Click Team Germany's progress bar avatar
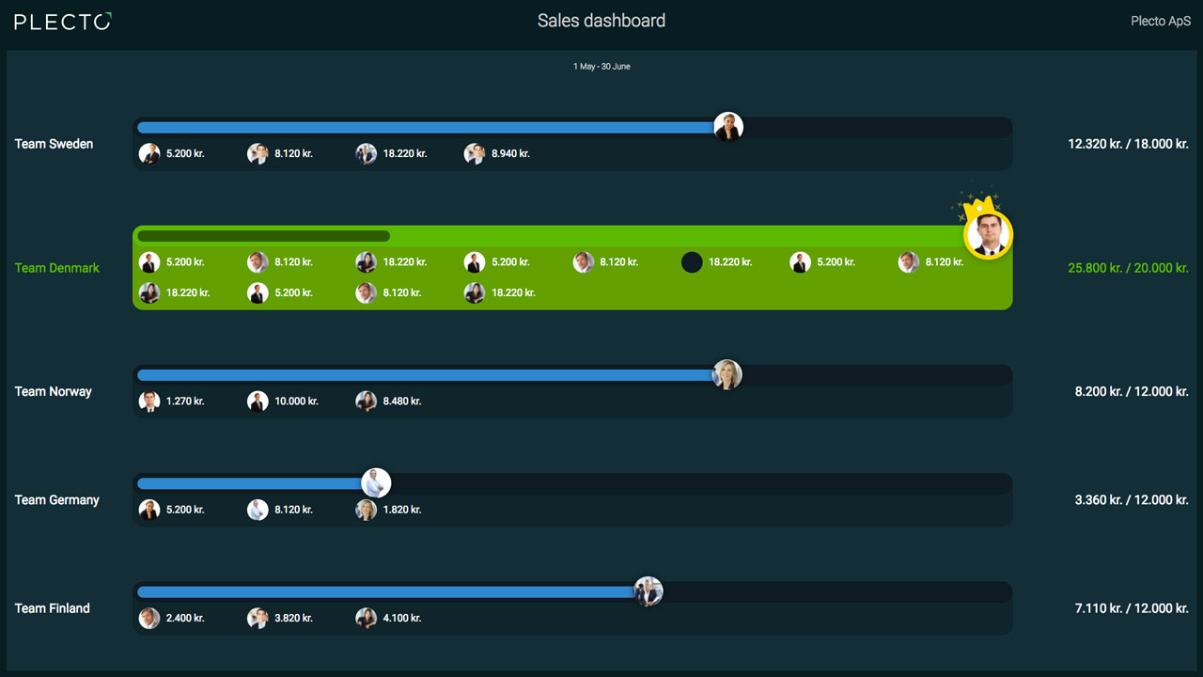Viewport: 1203px width, 677px height. [376, 483]
